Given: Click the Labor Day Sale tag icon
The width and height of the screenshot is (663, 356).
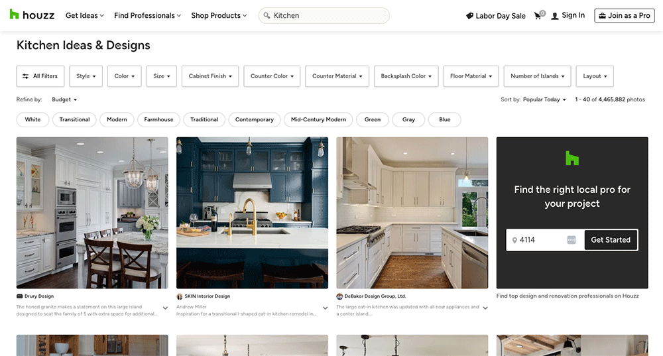Looking at the screenshot, I should click(469, 16).
